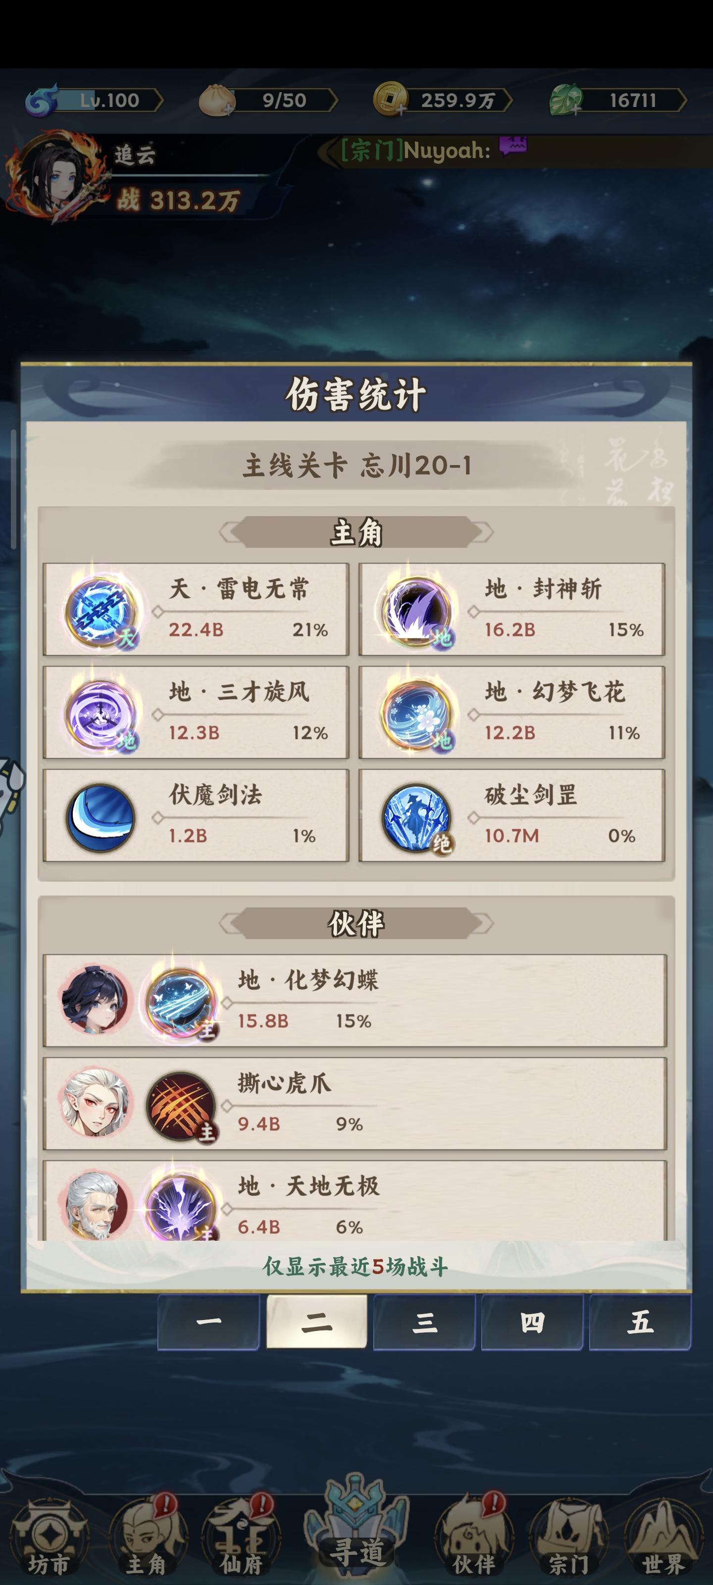The width and height of the screenshot is (713, 1585).
Task: Switch to battle record tab 三
Action: point(424,1321)
